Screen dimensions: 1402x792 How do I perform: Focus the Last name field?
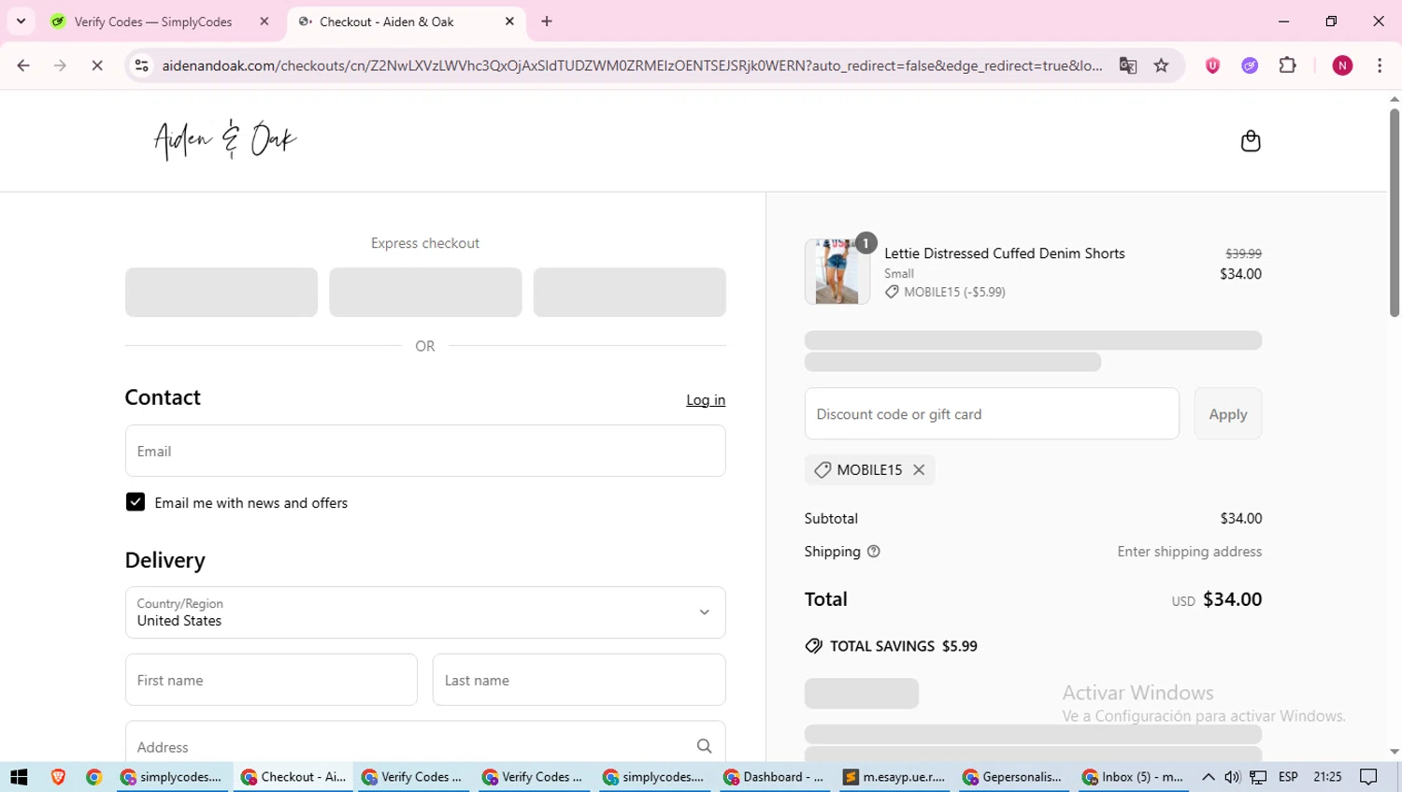[x=579, y=680]
